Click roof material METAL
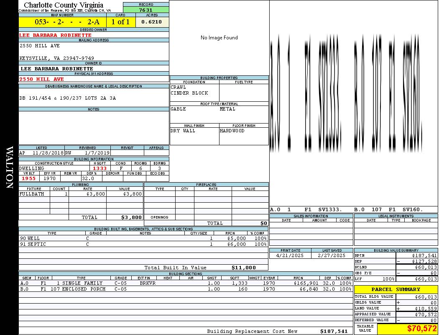The height and width of the screenshot is (335, 439). [227, 109]
